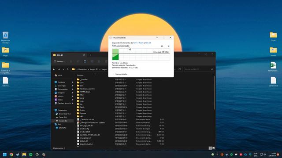Open the Windows Start menu
The image size is (282, 158).
click(x=5, y=154)
